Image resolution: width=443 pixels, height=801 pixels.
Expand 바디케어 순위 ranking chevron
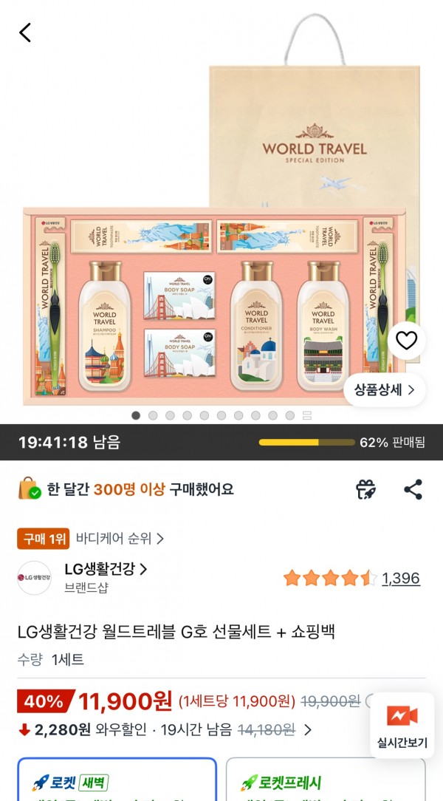[x=160, y=539]
